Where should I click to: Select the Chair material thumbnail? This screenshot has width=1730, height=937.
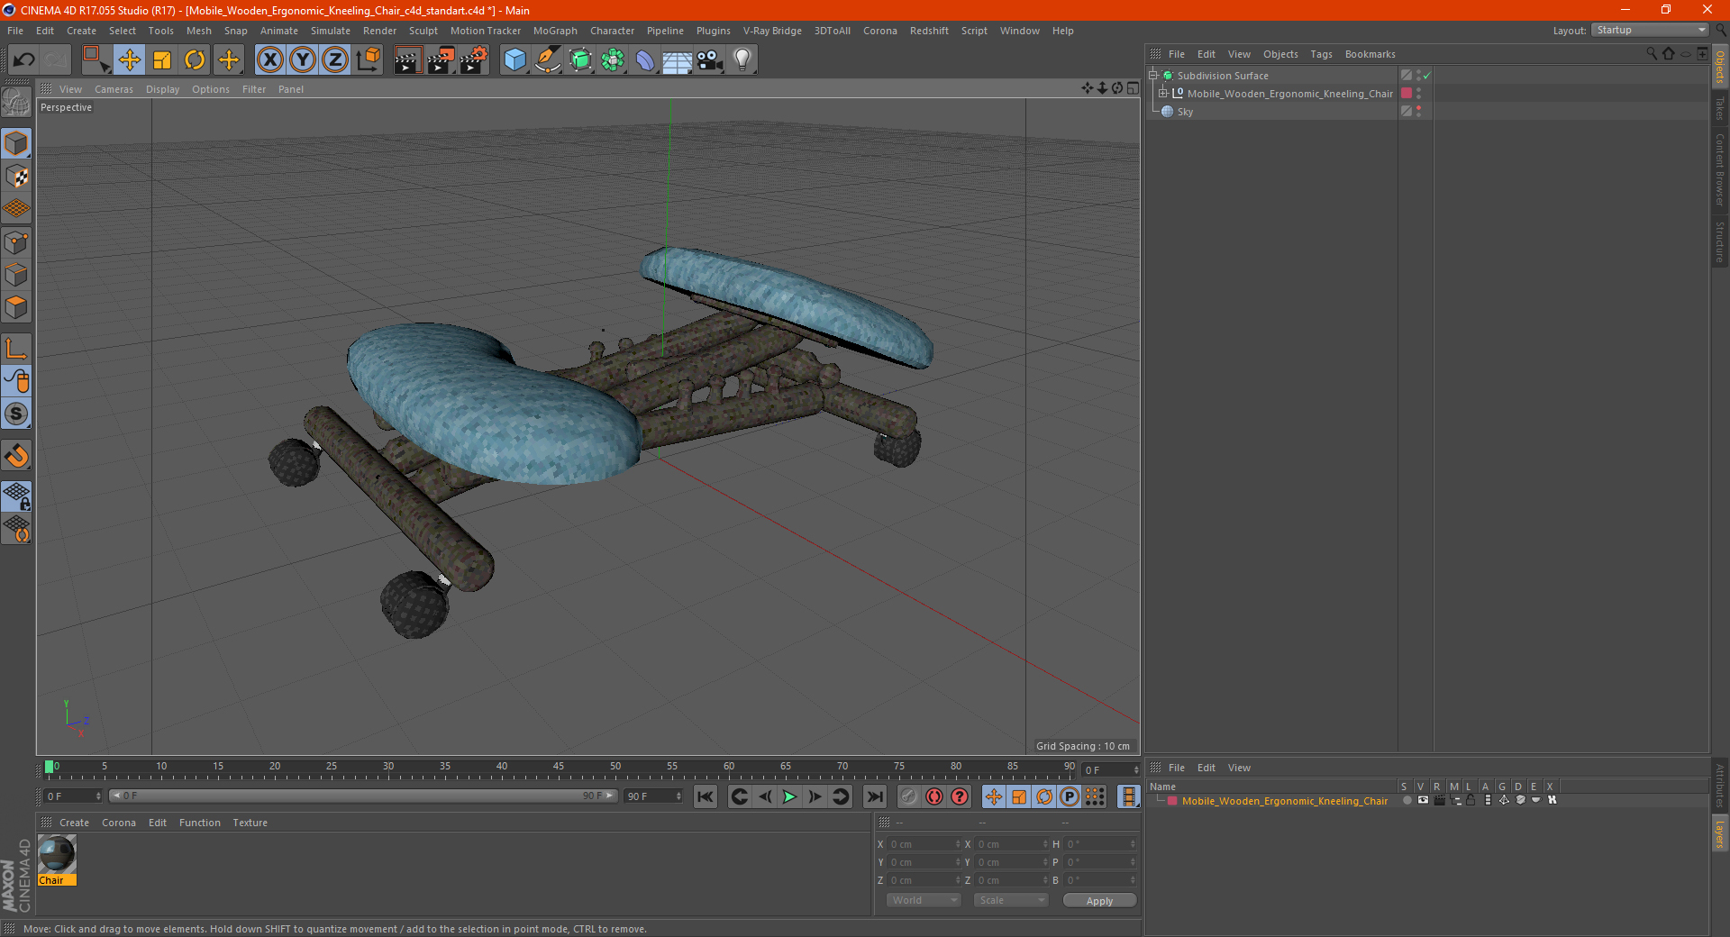click(x=57, y=854)
